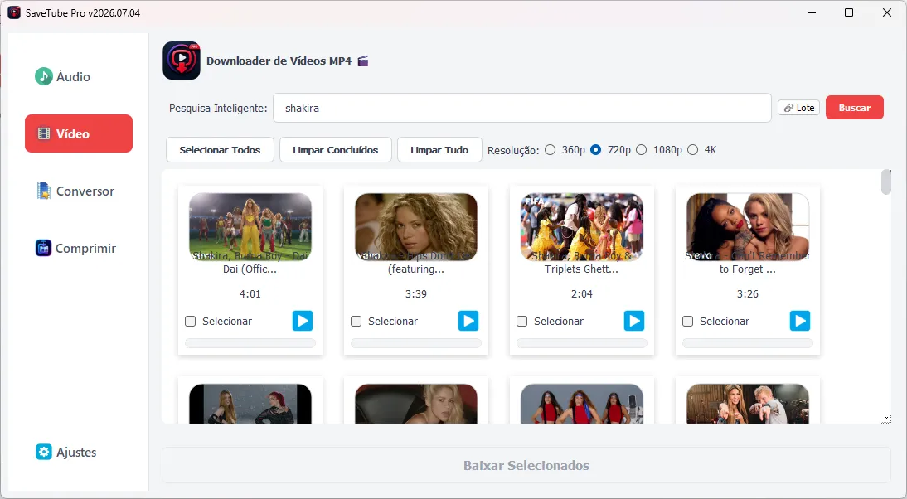Open Ajustes settings

(x=66, y=452)
